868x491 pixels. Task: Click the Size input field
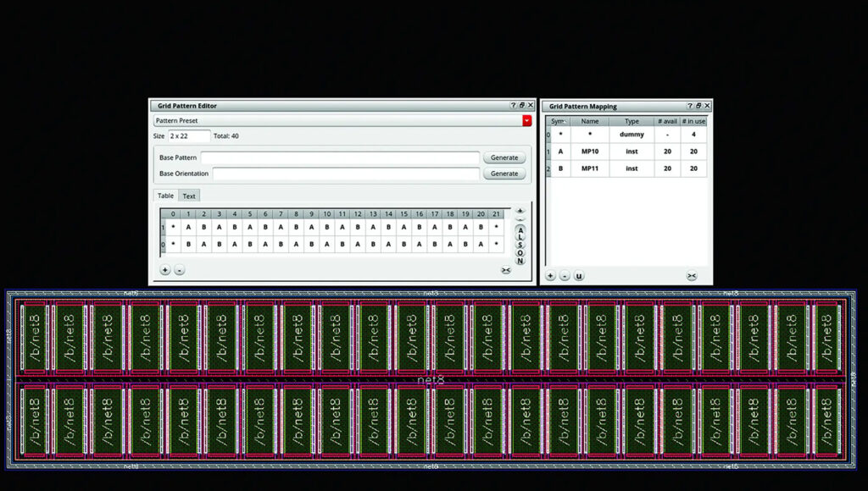188,136
